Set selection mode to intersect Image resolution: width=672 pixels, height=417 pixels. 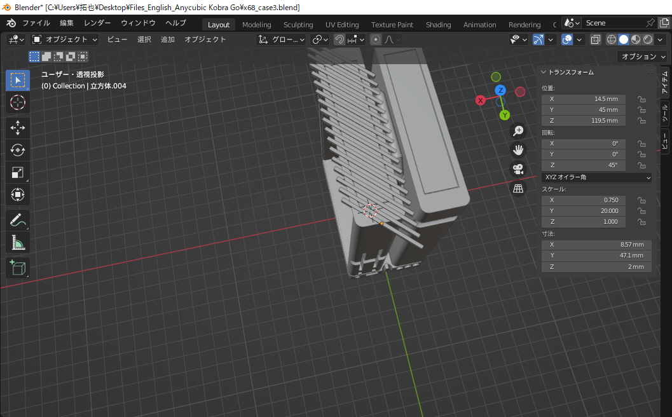(82, 56)
